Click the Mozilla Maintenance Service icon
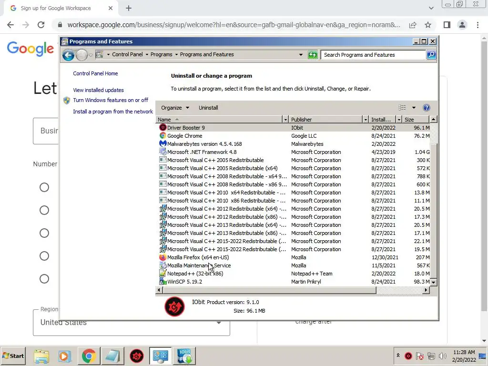 163,265
